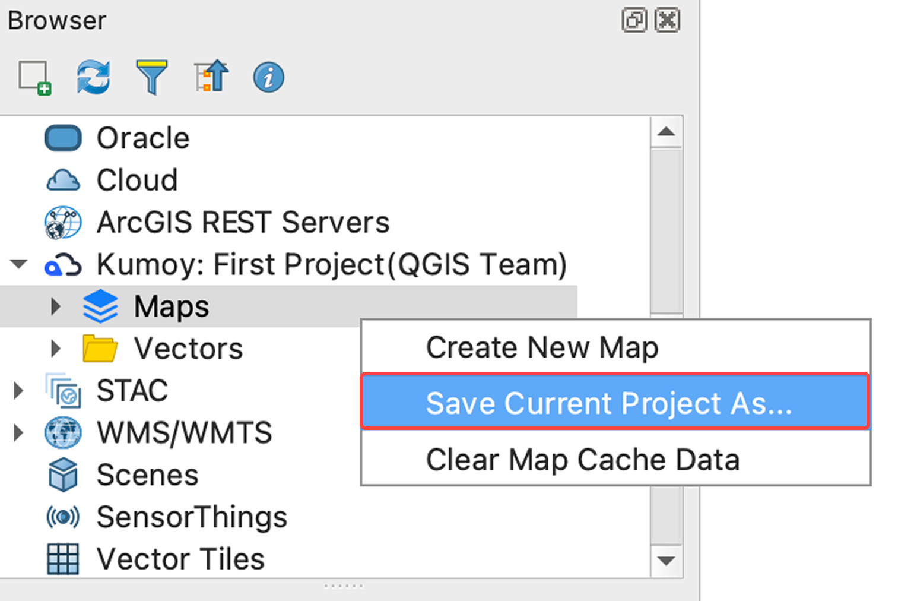The height and width of the screenshot is (601, 914).
Task: Select the ArcGIS REST Servers entry
Action: coord(242,222)
